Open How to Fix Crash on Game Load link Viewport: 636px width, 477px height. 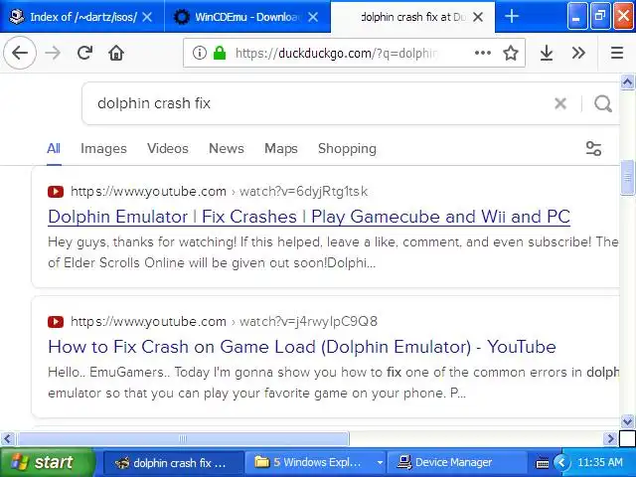point(302,347)
